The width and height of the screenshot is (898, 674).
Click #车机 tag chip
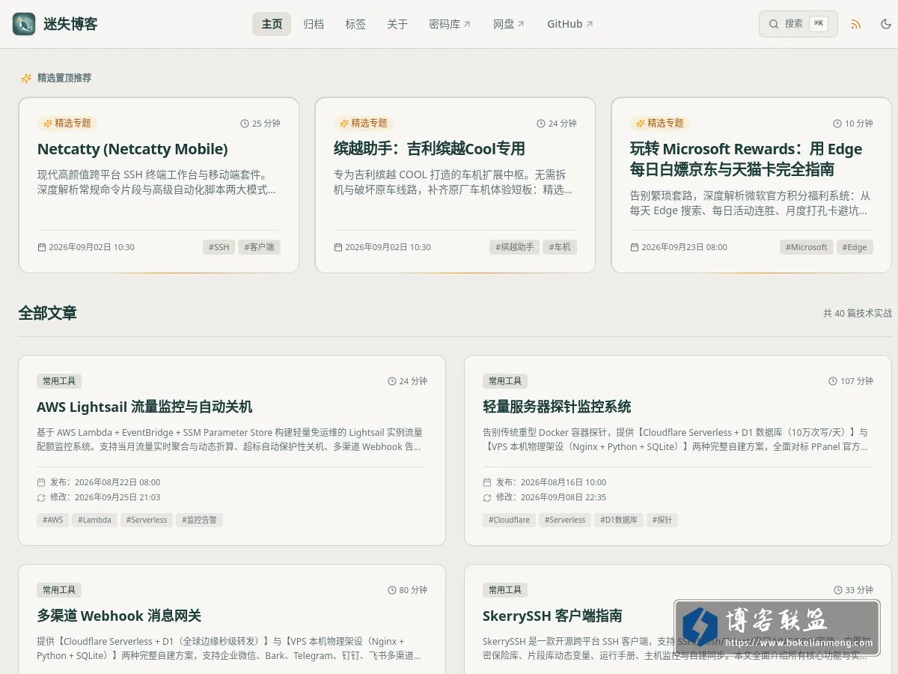click(x=560, y=247)
